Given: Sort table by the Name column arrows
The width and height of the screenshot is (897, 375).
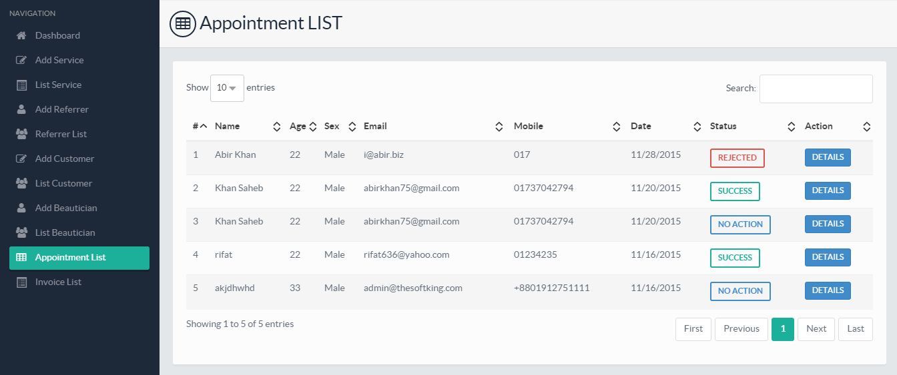Looking at the screenshot, I should pos(277,127).
